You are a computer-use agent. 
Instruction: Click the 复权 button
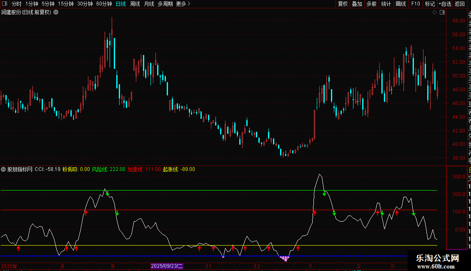point(343,4)
